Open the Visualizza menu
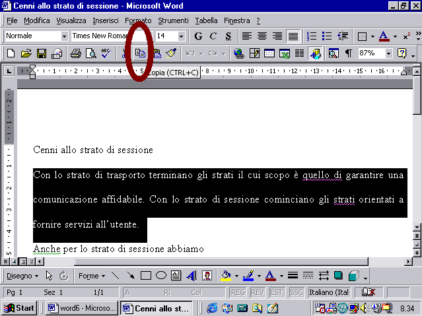Image resolution: width=422 pixels, height=316 pixels. point(71,20)
